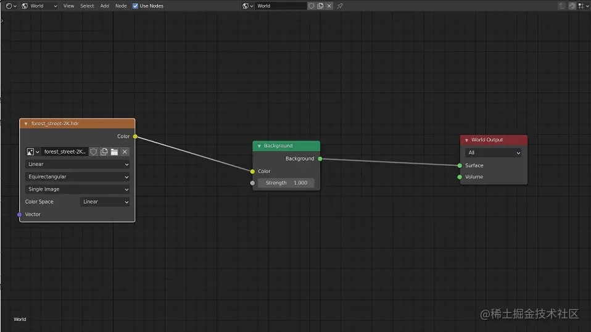
Task: Click the sidebar expand arrow at left edge
Action: pos(2,21)
